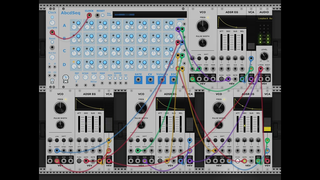320x180 pixels.
Task: Click the AbcdSeq GATE output jack
Action: [138, 80]
